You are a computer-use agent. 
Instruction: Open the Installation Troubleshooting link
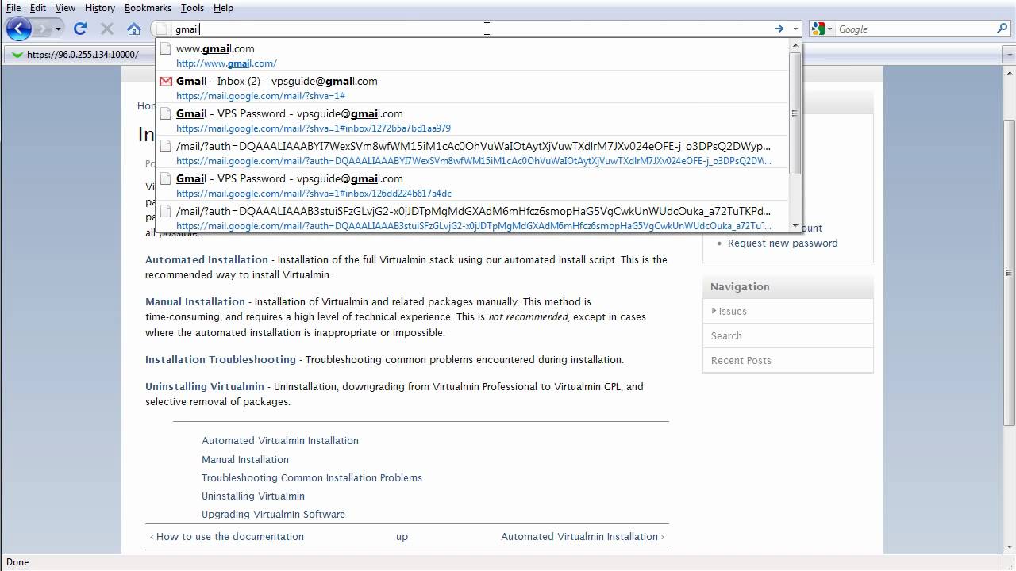click(221, 359)
